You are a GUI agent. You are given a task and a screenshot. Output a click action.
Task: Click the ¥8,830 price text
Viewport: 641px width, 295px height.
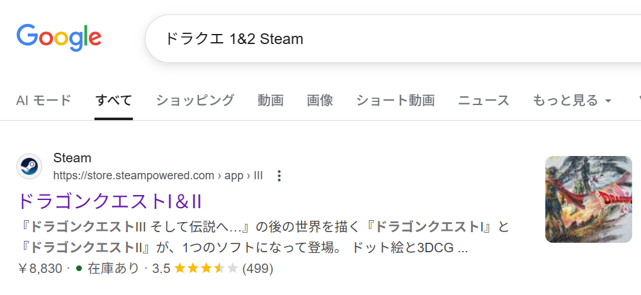coord(40,269)
